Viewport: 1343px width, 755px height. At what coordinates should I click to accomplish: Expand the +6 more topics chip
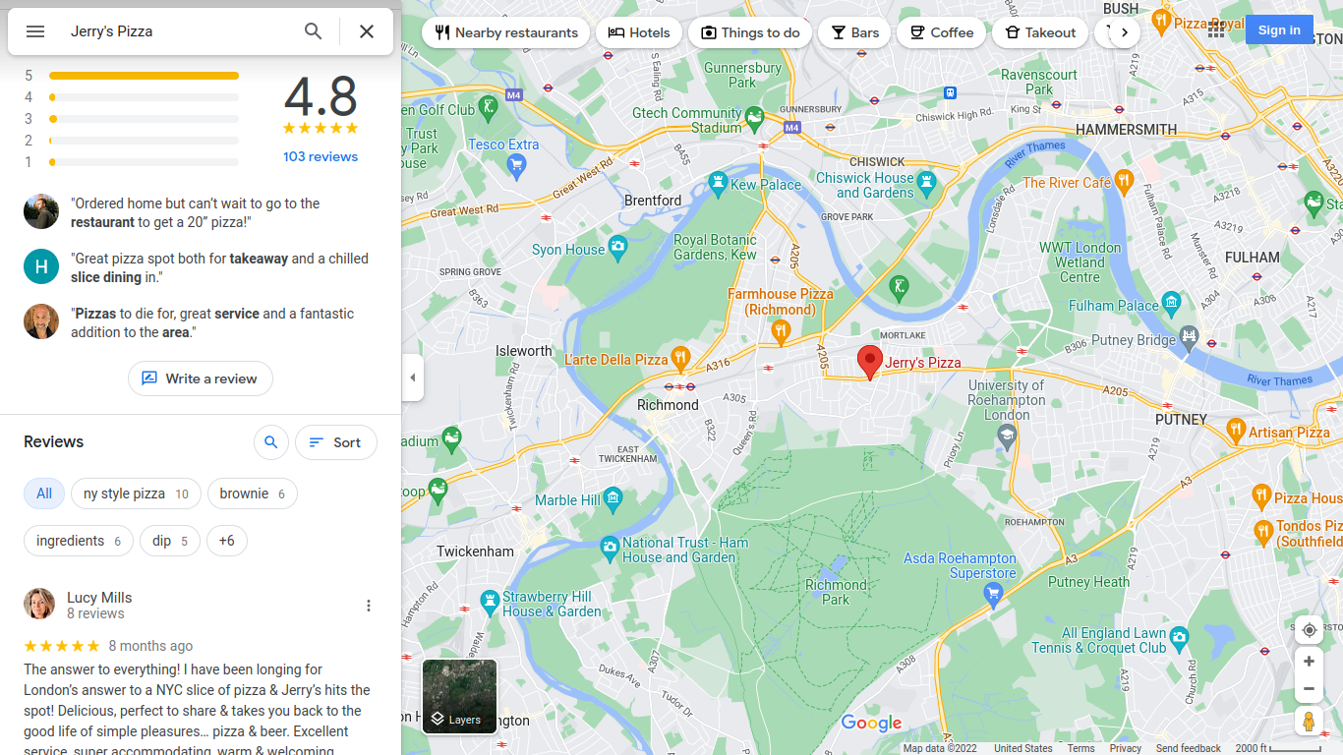pos(227,541)
